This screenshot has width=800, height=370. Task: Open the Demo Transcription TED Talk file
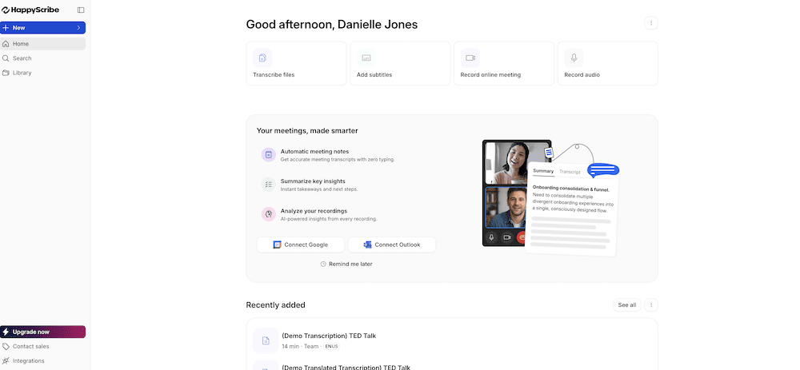329,336
